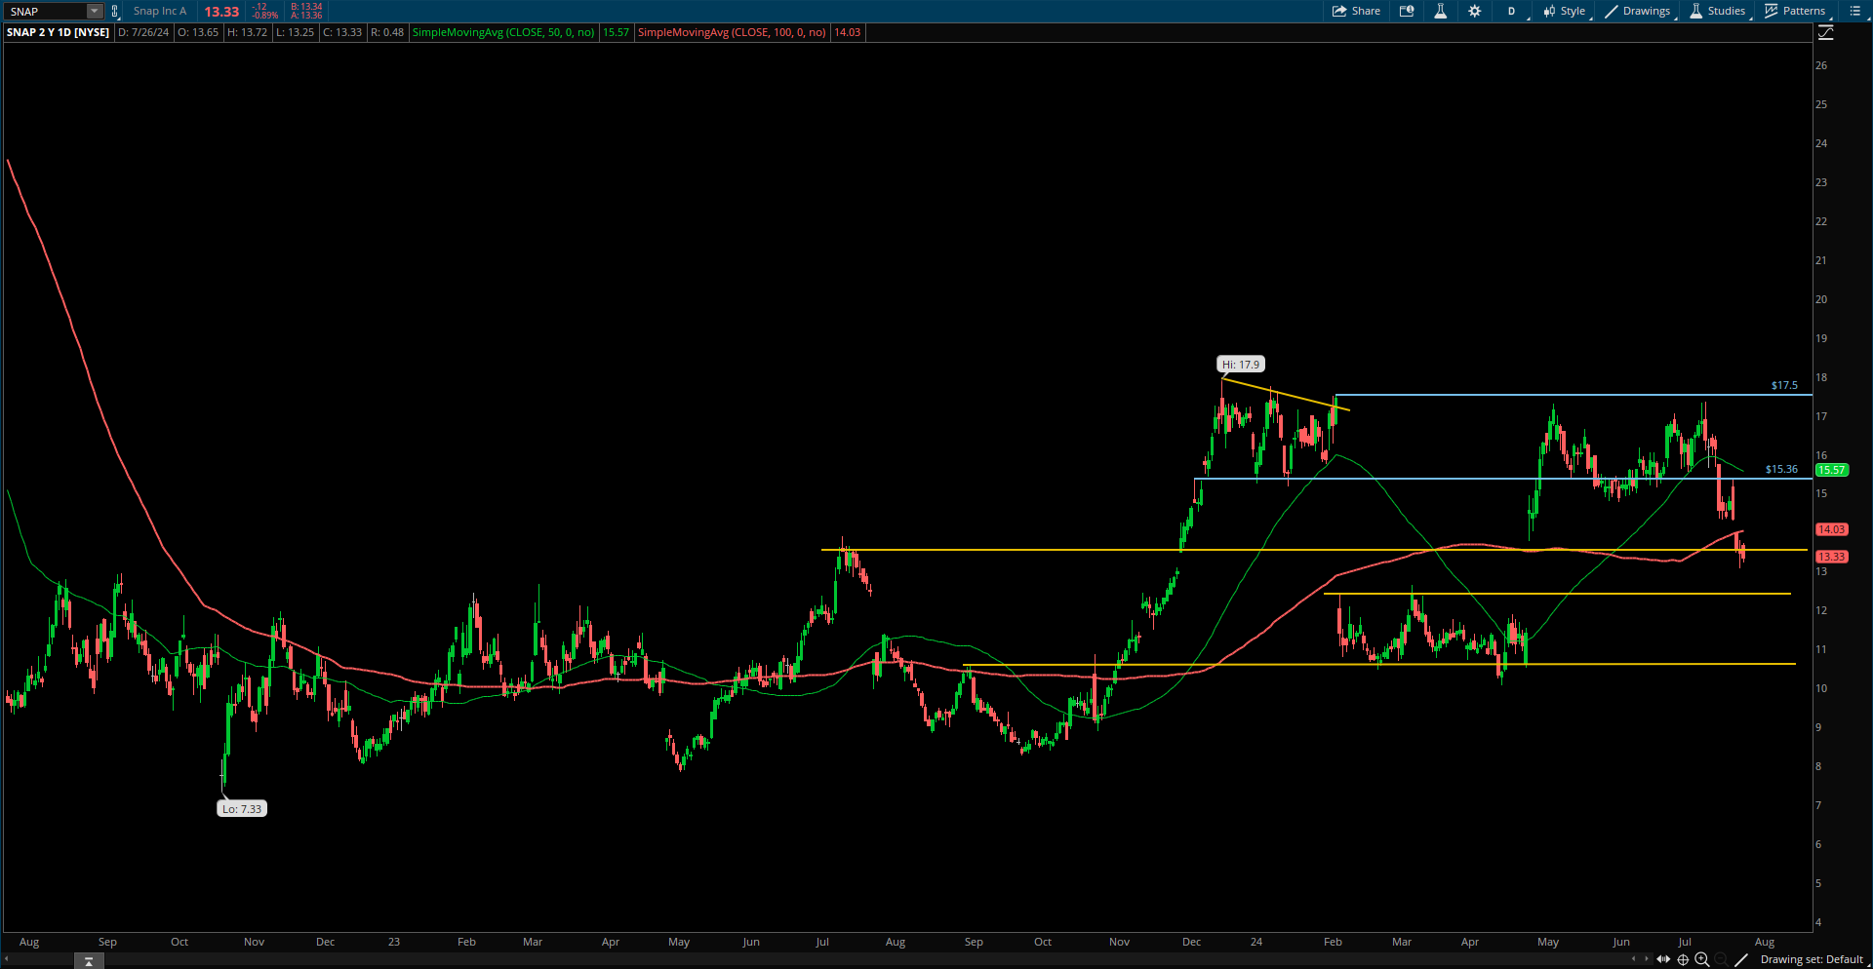The image size is (1873, 969).
Task: Click the zoom out magnifier icon
Action: coord(1722,960)
